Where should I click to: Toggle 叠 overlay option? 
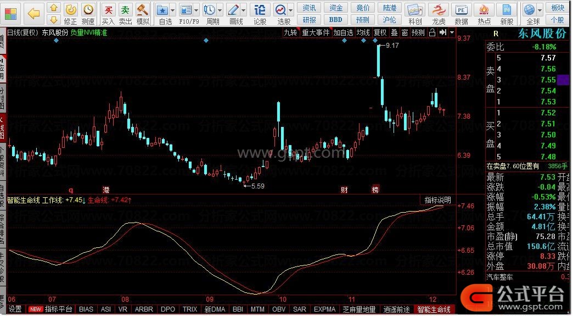[394, 32]
